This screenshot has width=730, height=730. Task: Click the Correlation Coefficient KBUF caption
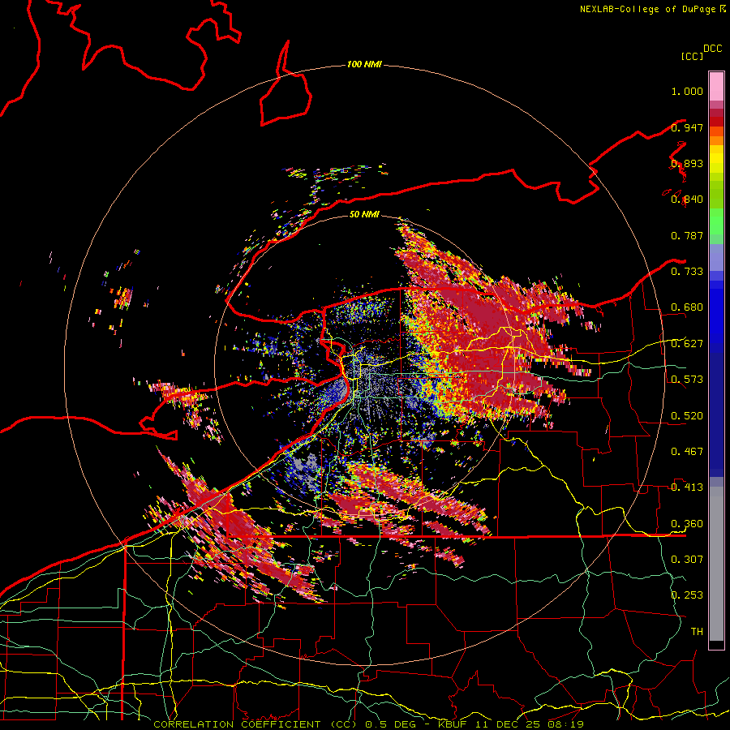point(368,724)
